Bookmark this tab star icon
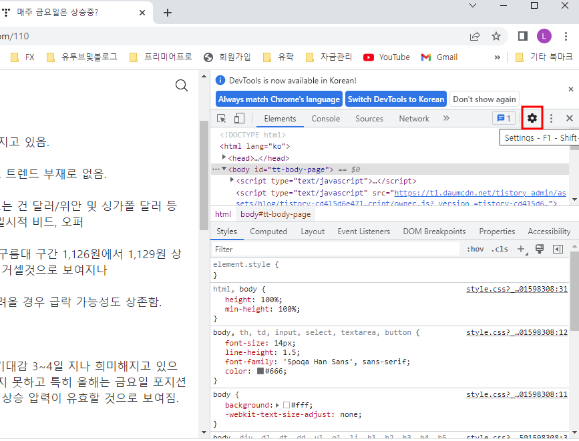The height and width of the screenshot is (441, 579). (496, 36)
